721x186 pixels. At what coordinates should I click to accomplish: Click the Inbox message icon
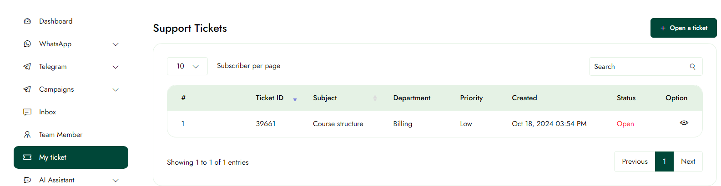click(x=27, y=112)
